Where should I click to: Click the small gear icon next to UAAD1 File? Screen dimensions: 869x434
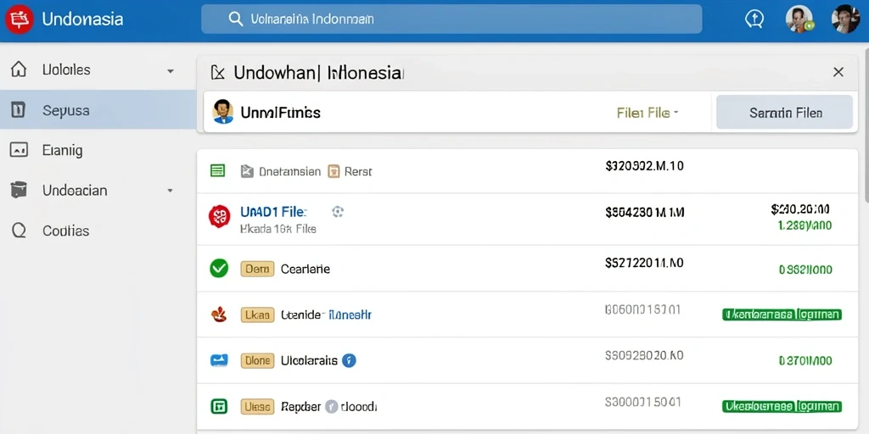click(x=338, y=211)
